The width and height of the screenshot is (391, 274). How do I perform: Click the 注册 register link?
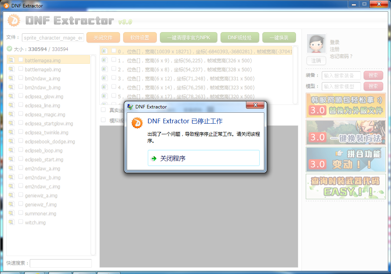click(x=335, y=49)
